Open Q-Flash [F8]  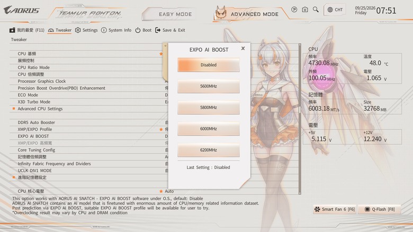point(380,209)
